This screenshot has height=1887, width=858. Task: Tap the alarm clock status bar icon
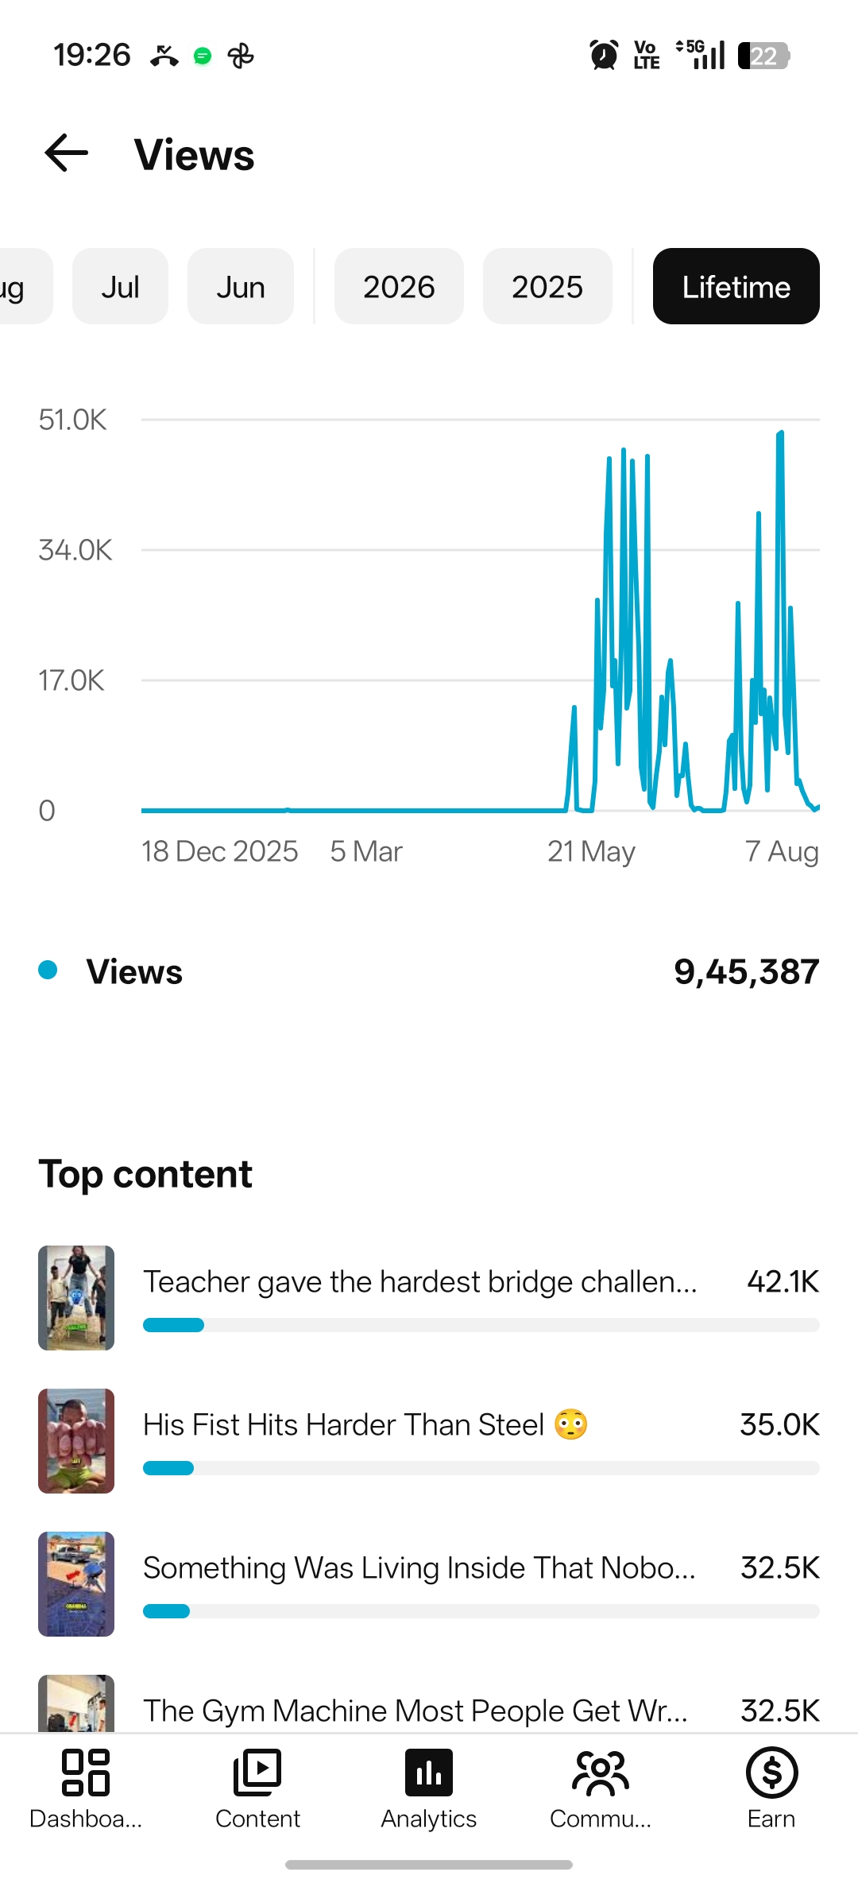coord(604,56)
